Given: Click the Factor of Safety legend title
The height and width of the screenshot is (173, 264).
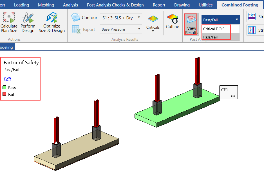Looking at the screenshot, I should pos(21,63).
